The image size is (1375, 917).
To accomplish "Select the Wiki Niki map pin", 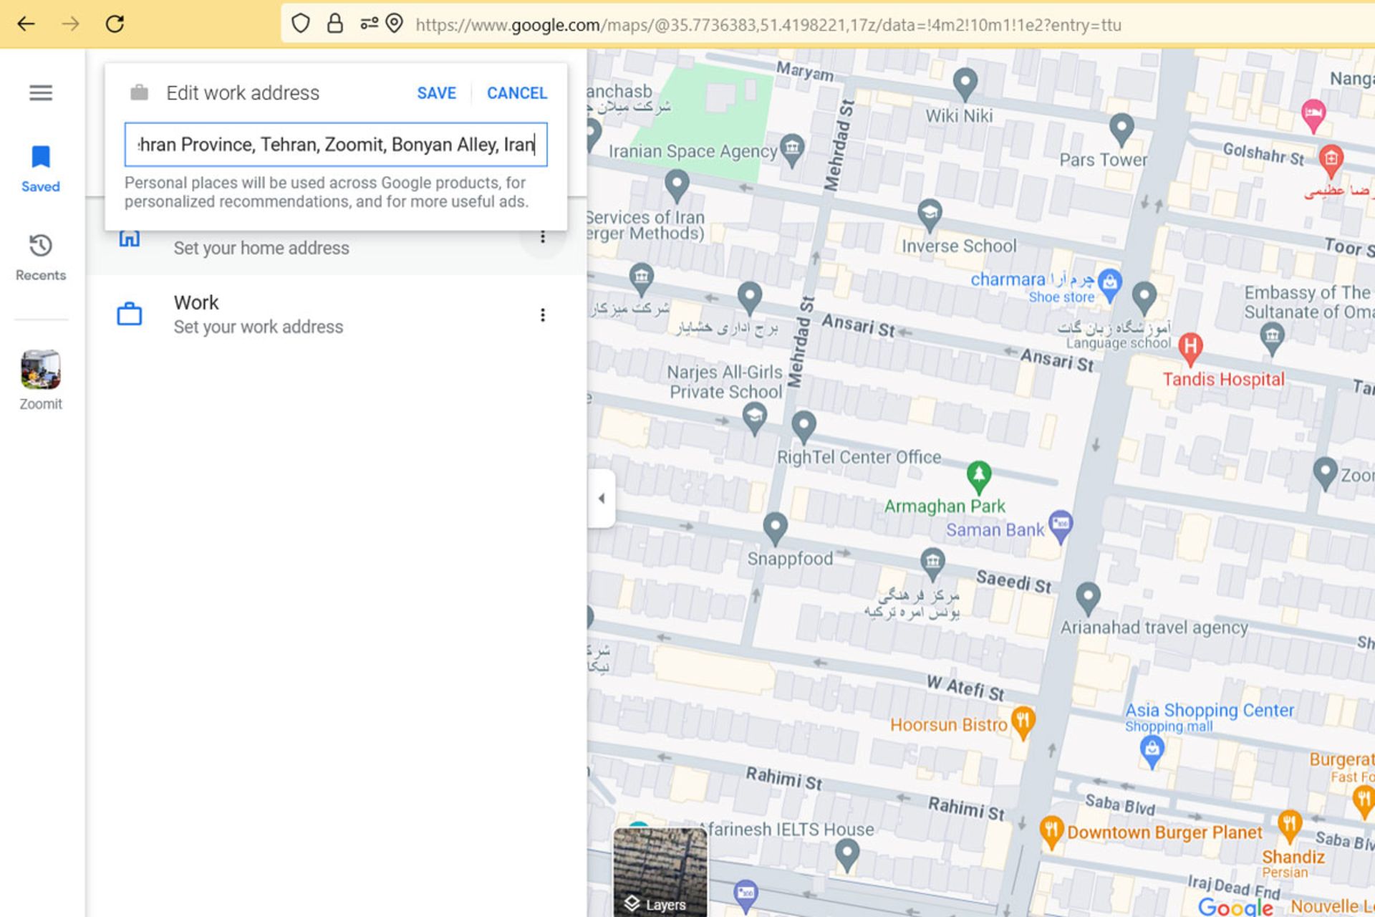I will coord(965,85).
